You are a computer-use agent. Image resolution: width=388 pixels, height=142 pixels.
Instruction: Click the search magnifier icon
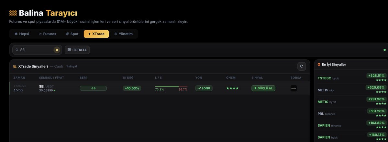(x=17, y=50)
